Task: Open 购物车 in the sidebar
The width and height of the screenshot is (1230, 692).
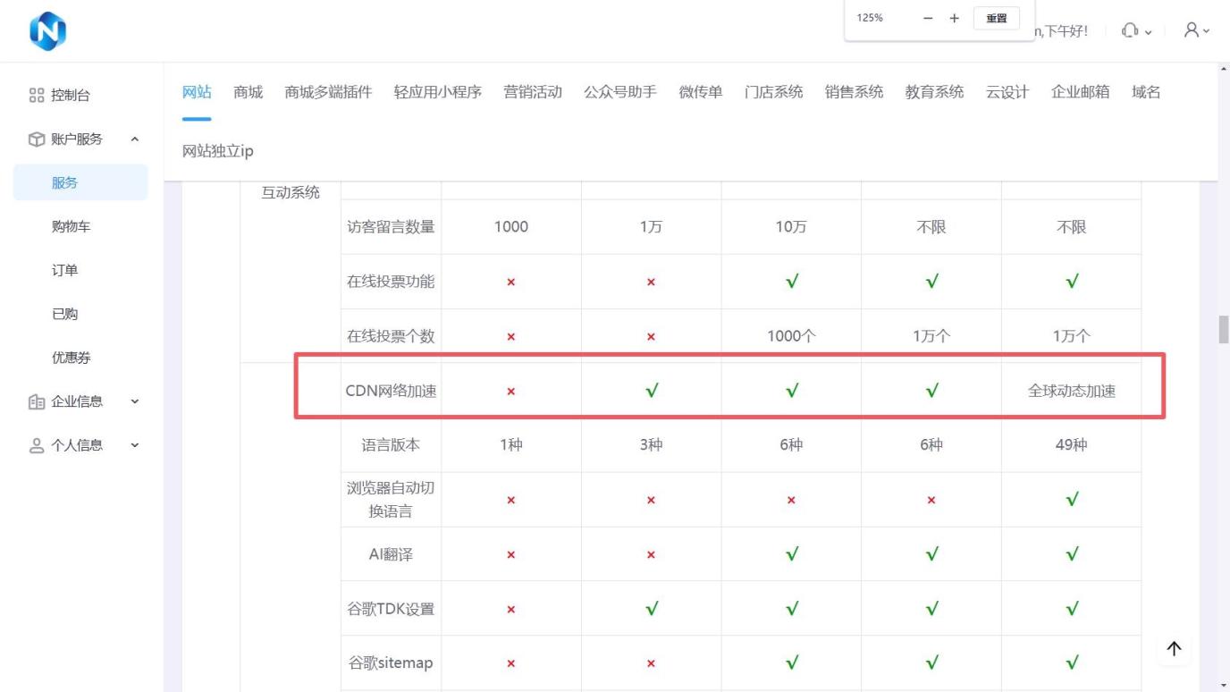Action: click(71, 227)
